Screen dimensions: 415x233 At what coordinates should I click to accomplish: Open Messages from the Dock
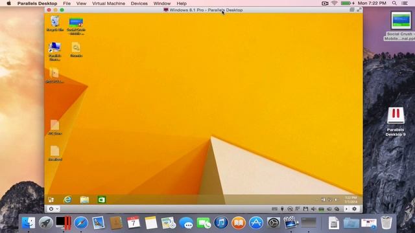click(186, 223)
